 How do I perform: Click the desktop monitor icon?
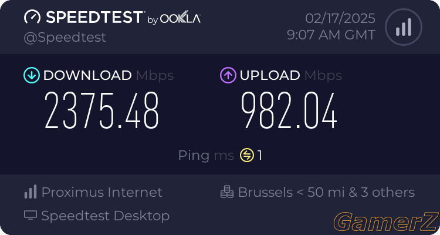(31, 215)
